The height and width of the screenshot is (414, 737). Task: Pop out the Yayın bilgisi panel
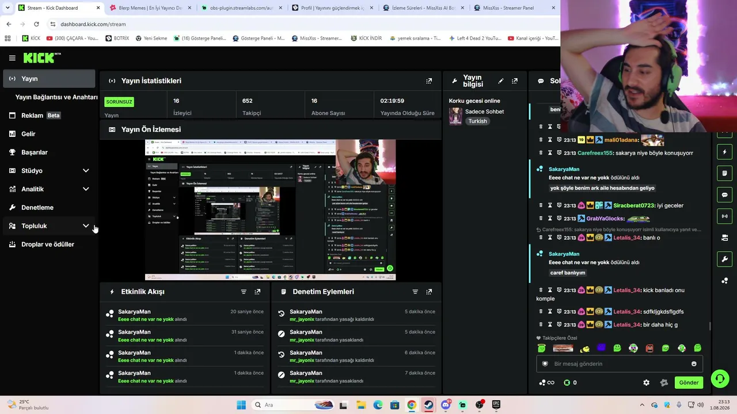point(515,81)
